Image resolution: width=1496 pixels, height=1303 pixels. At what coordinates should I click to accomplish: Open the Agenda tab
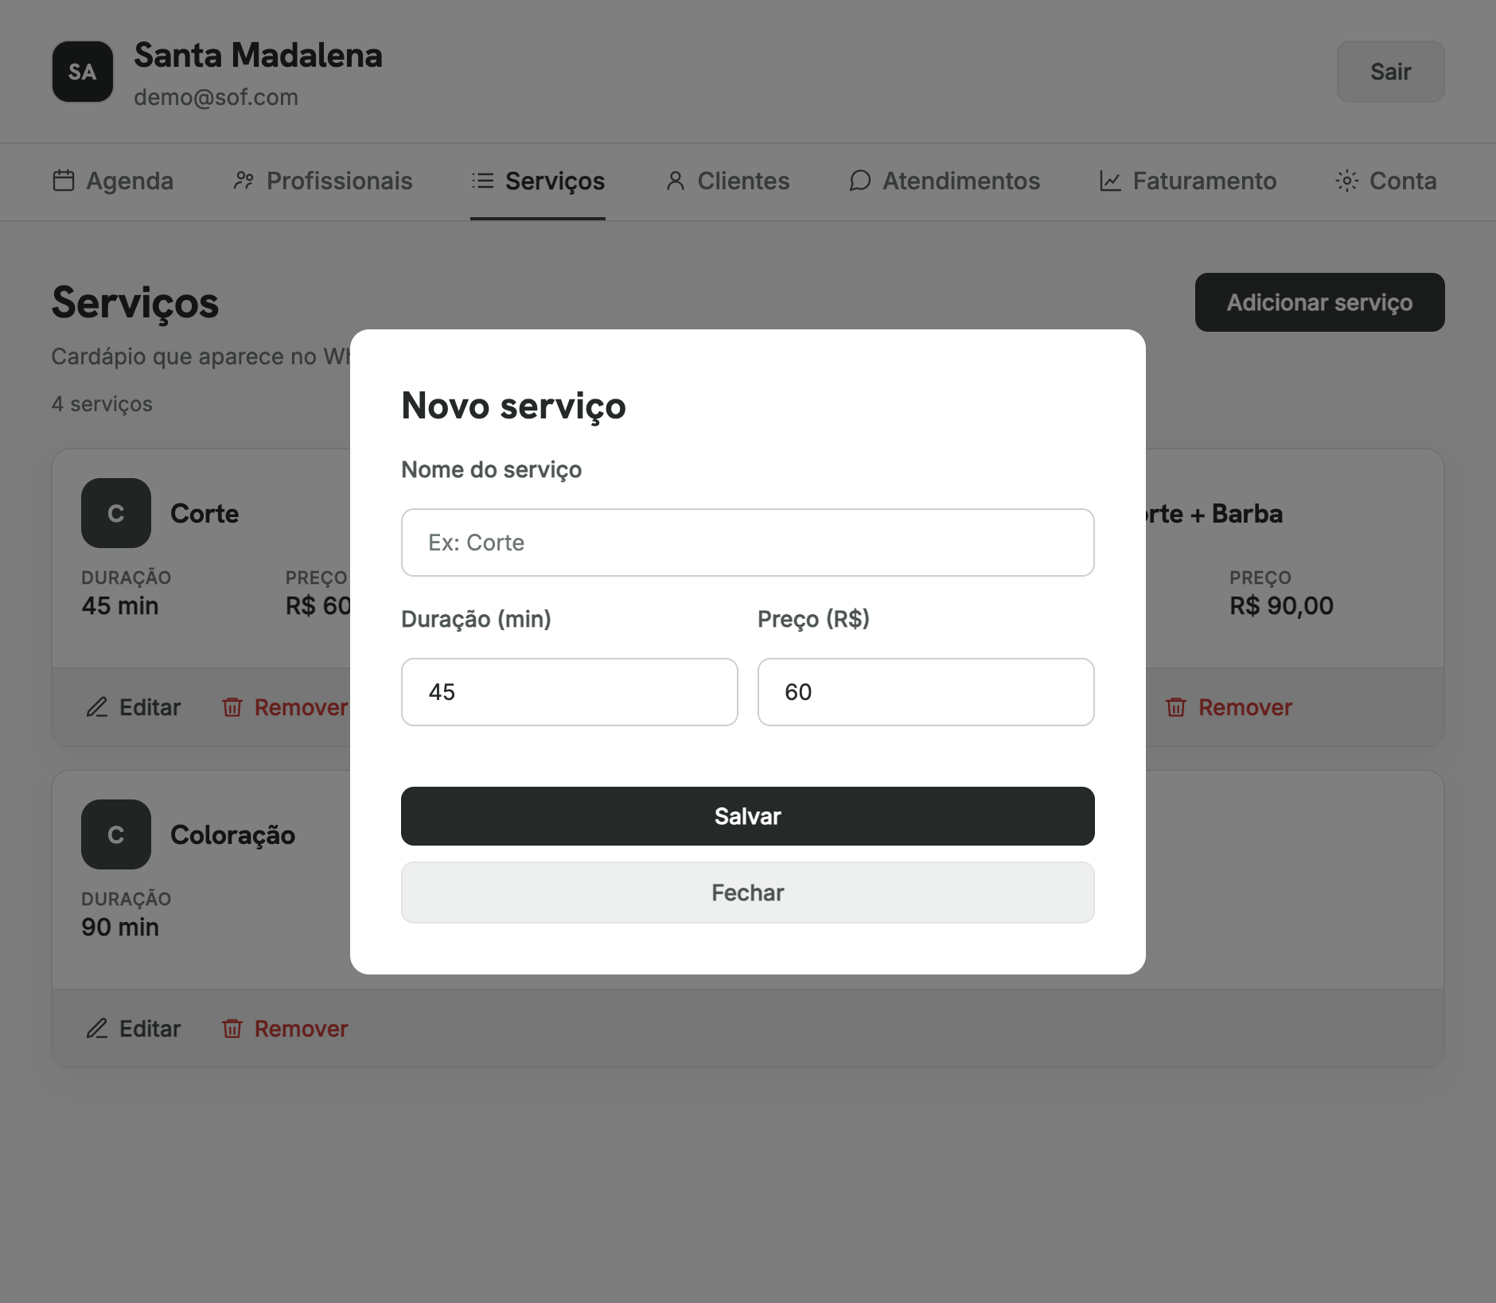point(113,181)
